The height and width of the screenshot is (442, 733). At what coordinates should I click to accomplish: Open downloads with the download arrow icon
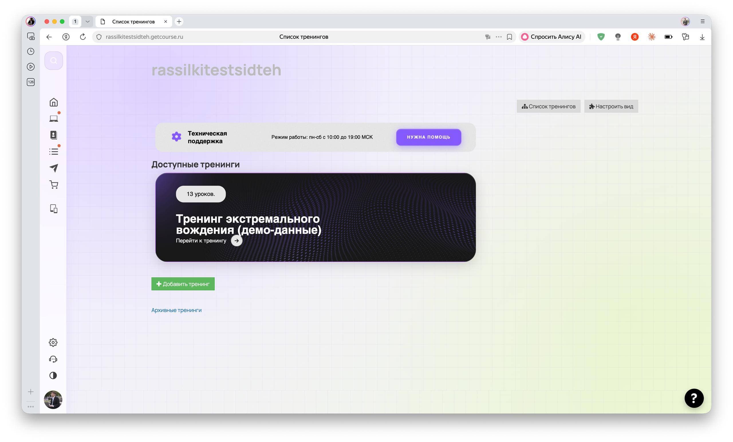[702, 37]
